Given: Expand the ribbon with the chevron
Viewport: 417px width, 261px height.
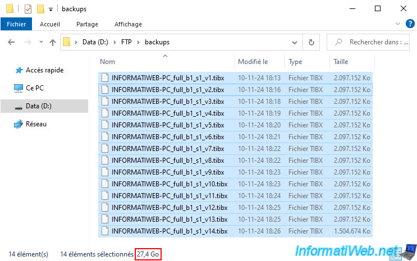Looking at the screenshot, I should click(400, 24).
